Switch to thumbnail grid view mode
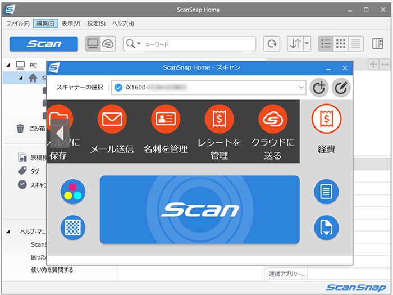The width and height of the screenshot is (393, 295). 341,44
